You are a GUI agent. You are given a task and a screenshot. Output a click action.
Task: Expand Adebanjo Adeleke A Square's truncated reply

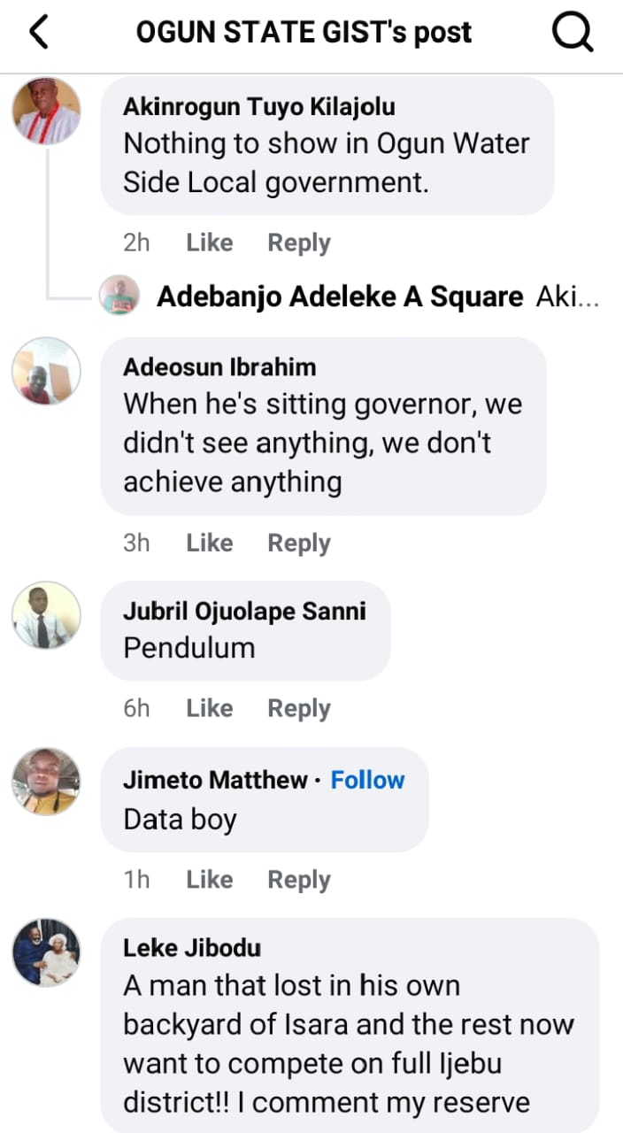[x=568, y=297]
